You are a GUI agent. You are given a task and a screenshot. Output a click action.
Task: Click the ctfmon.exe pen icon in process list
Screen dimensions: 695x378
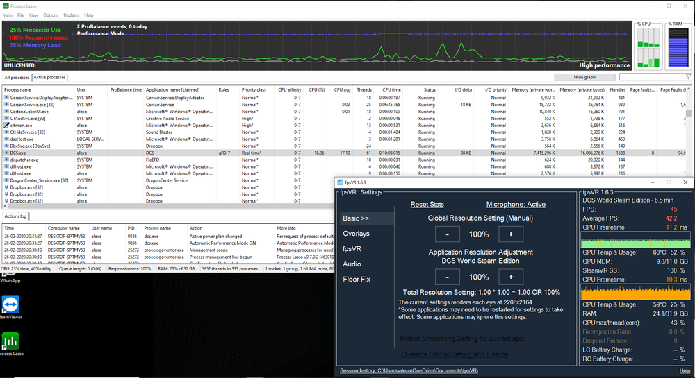6,125
